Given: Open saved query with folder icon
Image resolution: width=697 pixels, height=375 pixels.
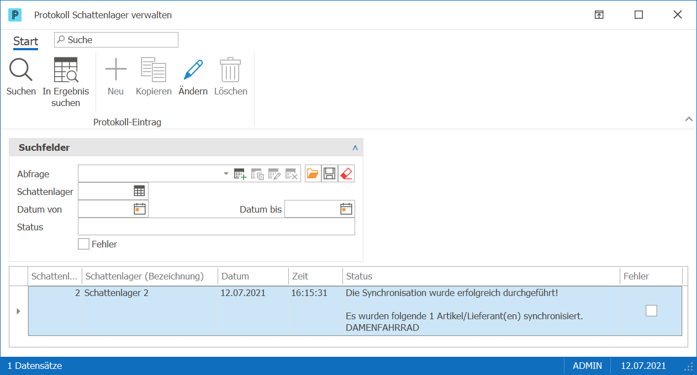Looking at the screenshot, I should pos(313,173).
